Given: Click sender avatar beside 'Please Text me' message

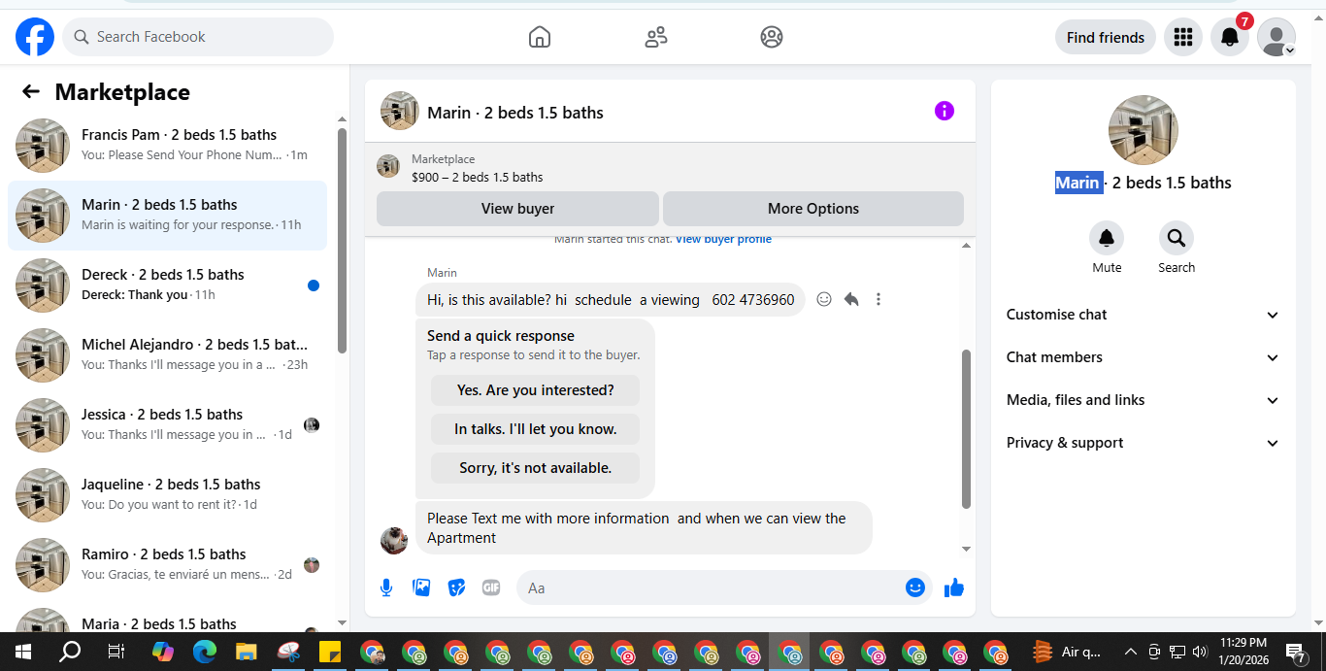Looking at the screenshot, I should [x=394, y=541].
